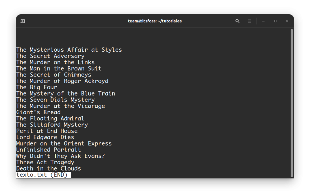The width and height of the screenshot is (310, 196).
Task: Click the line The Man in the Brown Suit
Action: [59, 68]
